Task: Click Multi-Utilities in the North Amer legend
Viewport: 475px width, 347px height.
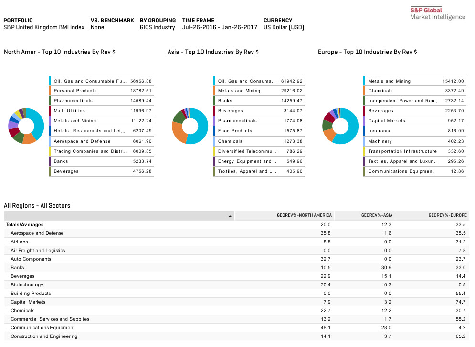Action: click(x=69, y=111)
